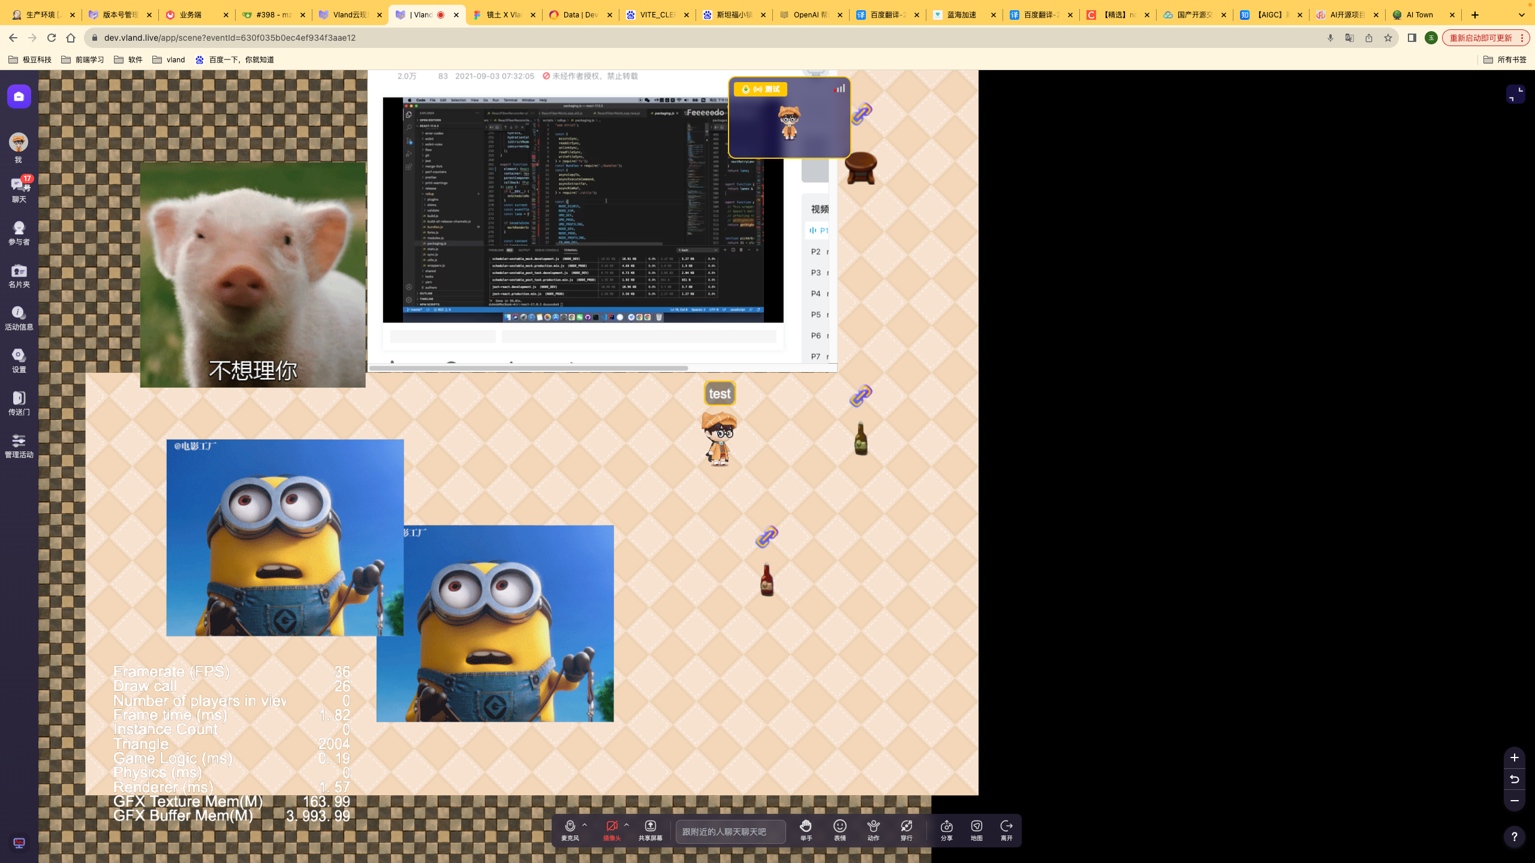
Task: Click the pig image 不想理你
Action: (253, 275)
